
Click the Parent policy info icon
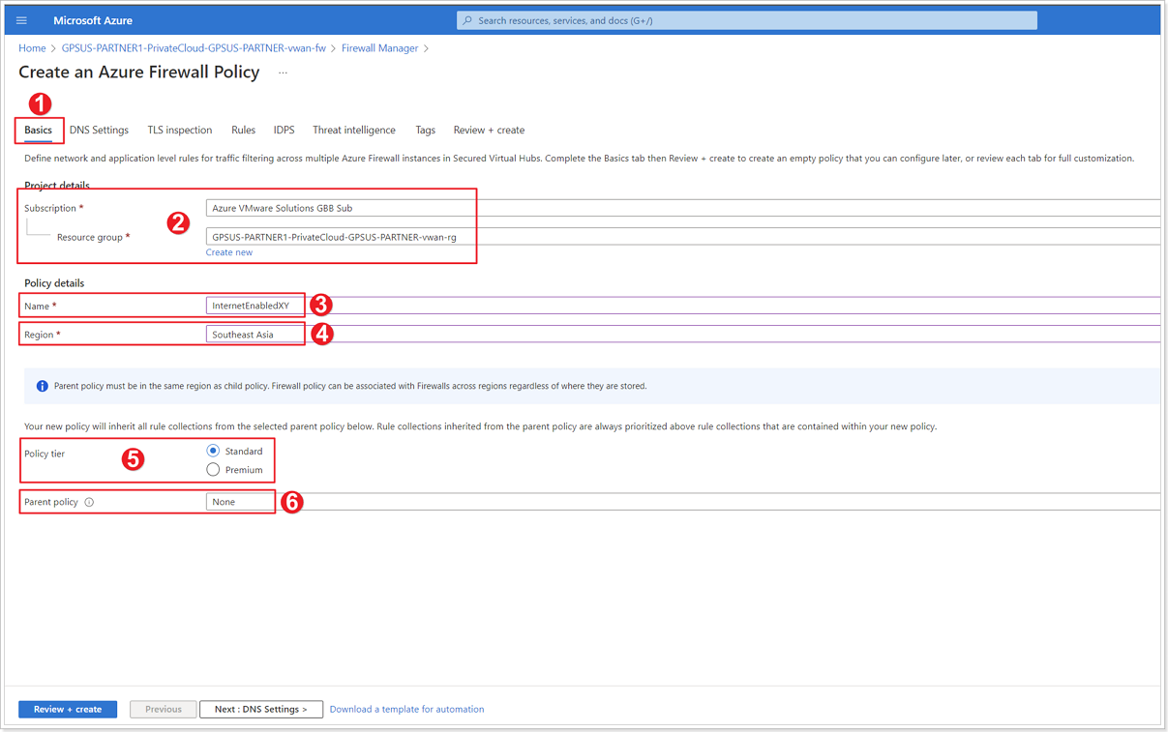point(89,503)
